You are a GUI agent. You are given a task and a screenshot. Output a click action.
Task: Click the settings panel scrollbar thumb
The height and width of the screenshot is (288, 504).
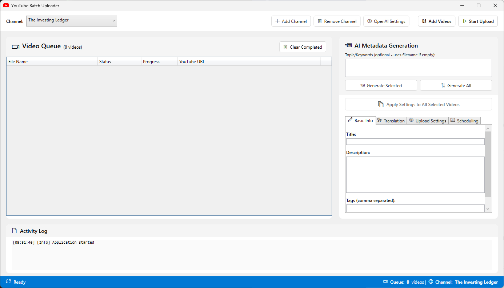pyautogui.click(x=488, y=164)
